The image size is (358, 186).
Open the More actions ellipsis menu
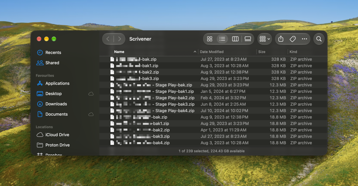pyautogui.click(x=305, y=39)
